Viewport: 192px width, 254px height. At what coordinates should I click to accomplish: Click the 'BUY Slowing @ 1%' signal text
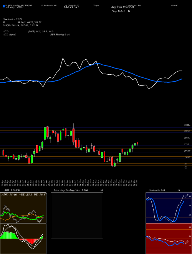pyautogui.click(x=60, y=35)
